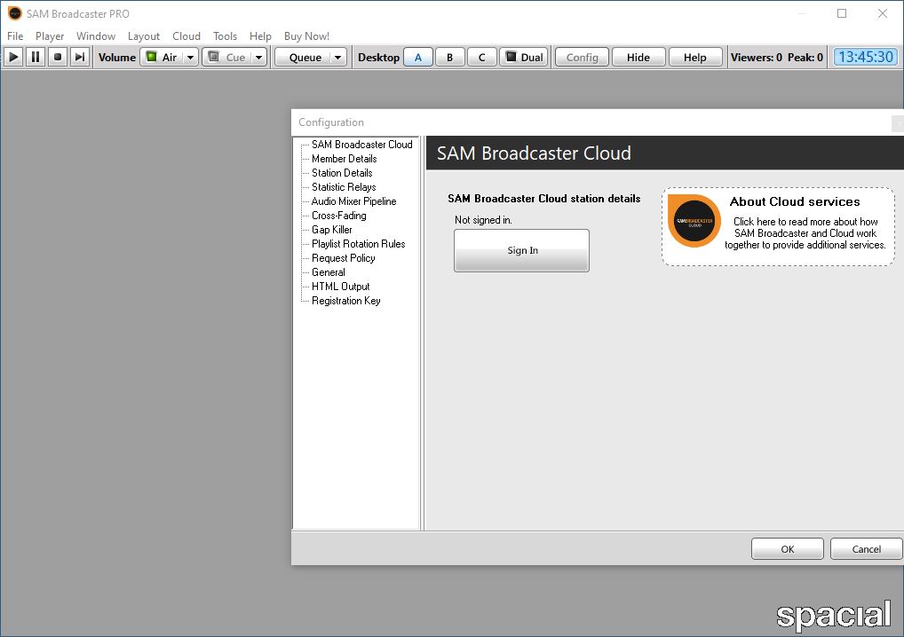Screen dimensions: 904x637
Task: Expand the Queue dropdown arrow
Action: click(x=338, y=57)
